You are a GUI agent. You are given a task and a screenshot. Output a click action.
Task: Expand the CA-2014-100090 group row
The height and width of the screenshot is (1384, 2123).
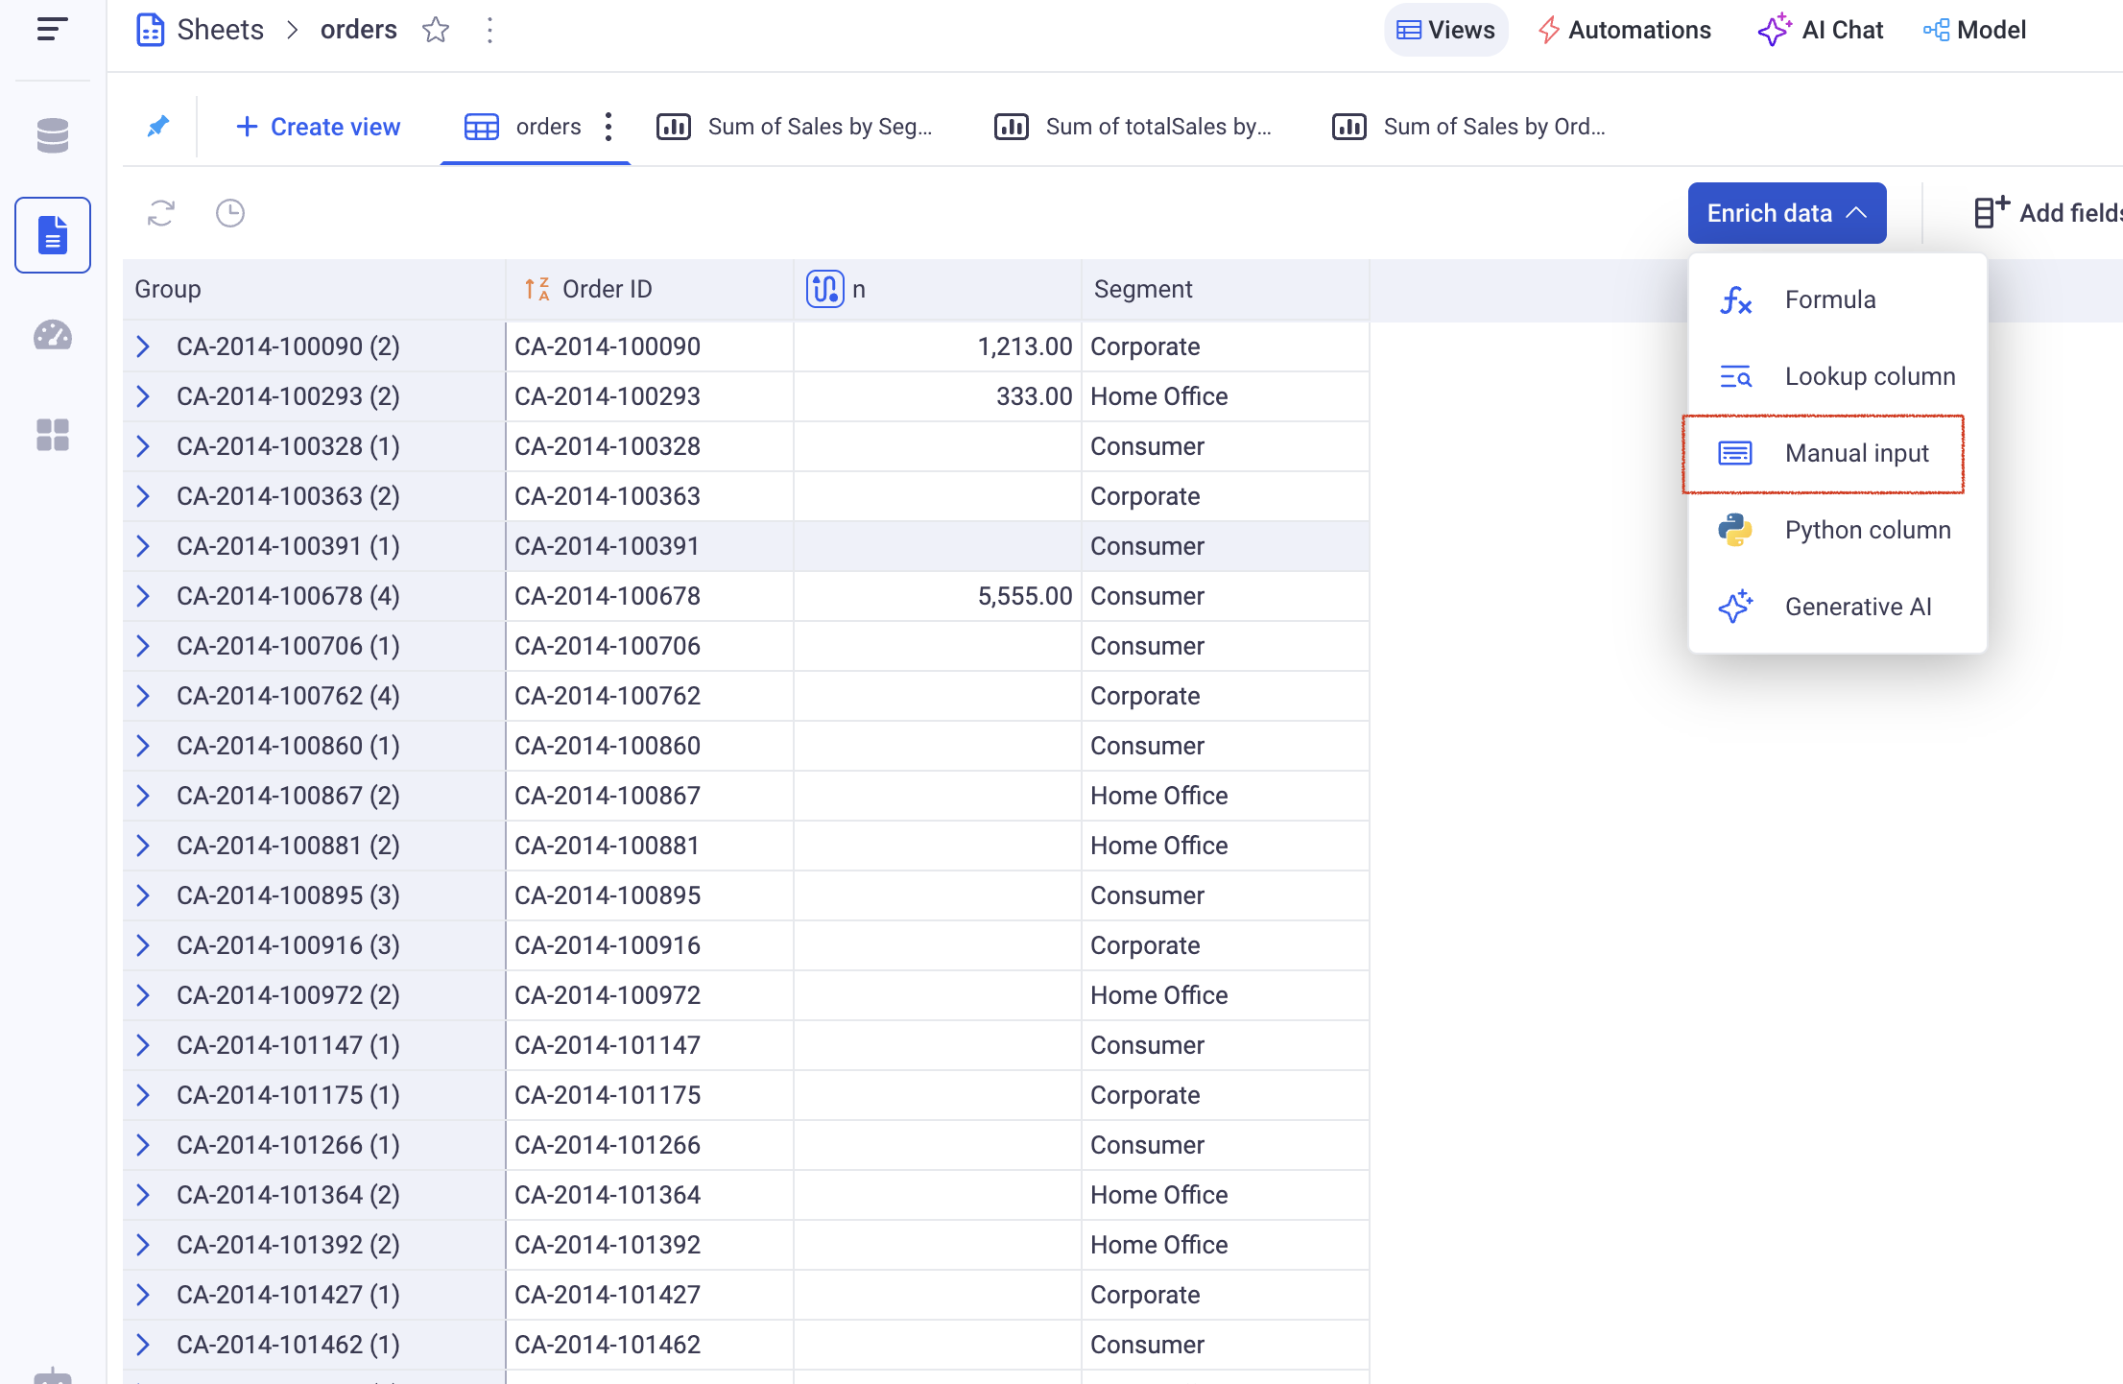pos(143,346)
